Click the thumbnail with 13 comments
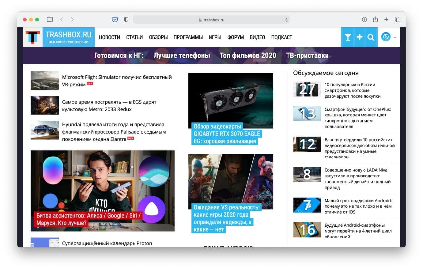423x270 pixels. [307, 114]
